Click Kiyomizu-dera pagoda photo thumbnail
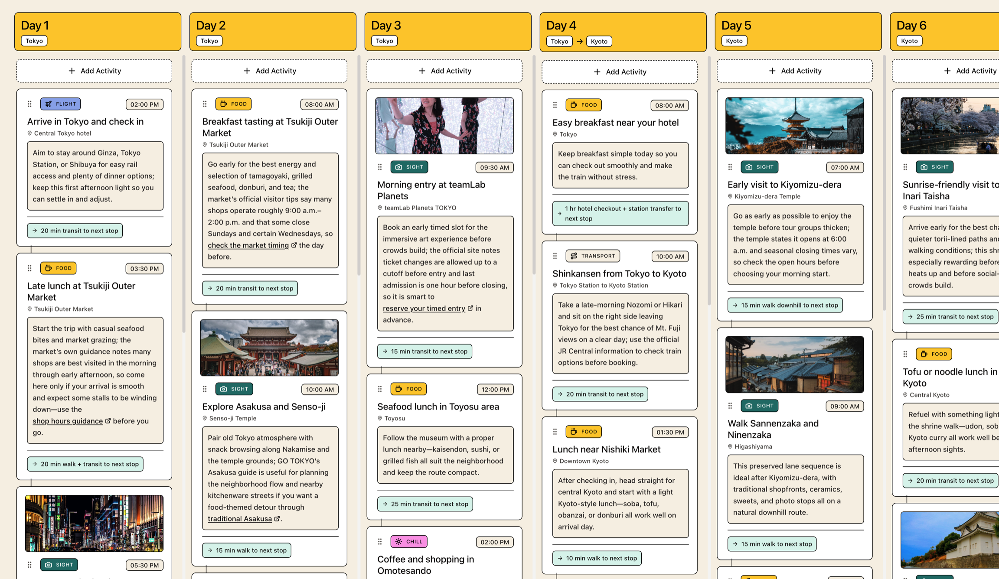This screenshot has height=579, width=999. point(795,126)
